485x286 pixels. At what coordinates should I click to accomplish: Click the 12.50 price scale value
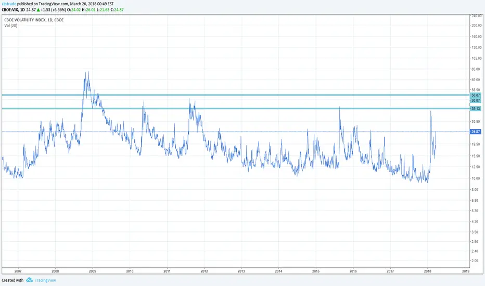pos(476,167)
